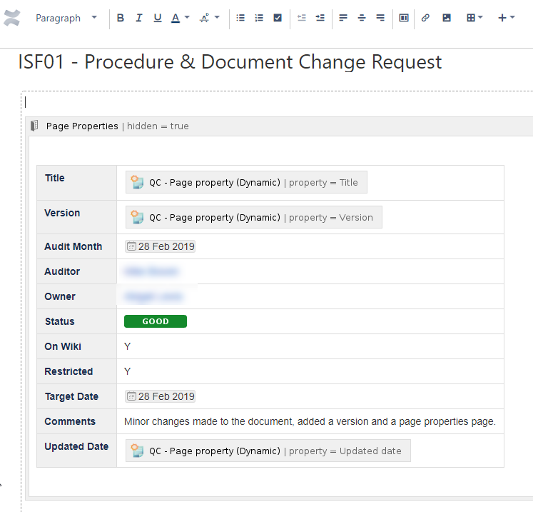Insert an image or file
Screen dimensions: 533x512
coord(447,18)
